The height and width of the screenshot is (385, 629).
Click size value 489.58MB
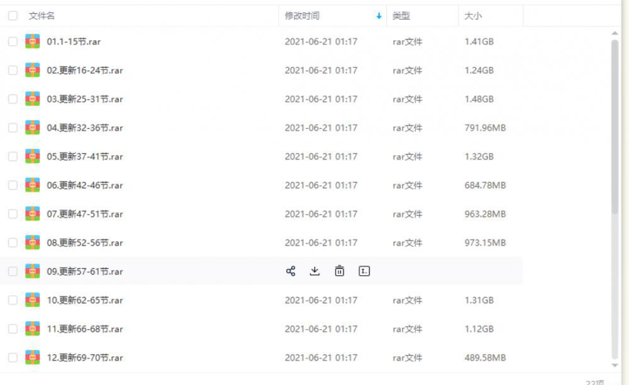[x=485, y=357]
